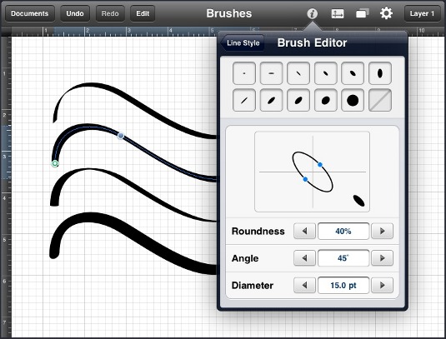Decrease Roundness with left arrow
This screenshot has width=446, height=339.
point(304,231)
